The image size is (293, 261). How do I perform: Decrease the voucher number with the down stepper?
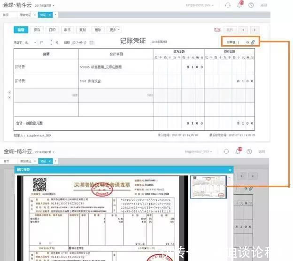tap(51, 44)
